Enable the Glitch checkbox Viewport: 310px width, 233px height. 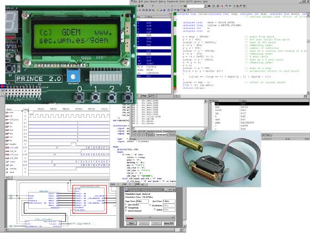click(155, 210)
